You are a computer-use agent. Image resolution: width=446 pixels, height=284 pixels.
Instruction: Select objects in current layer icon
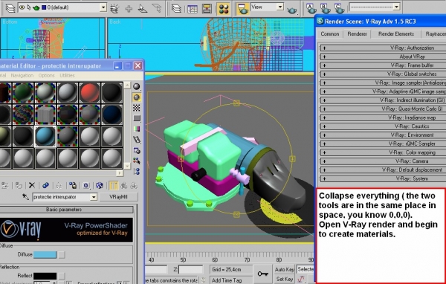[x=143, y=8]
